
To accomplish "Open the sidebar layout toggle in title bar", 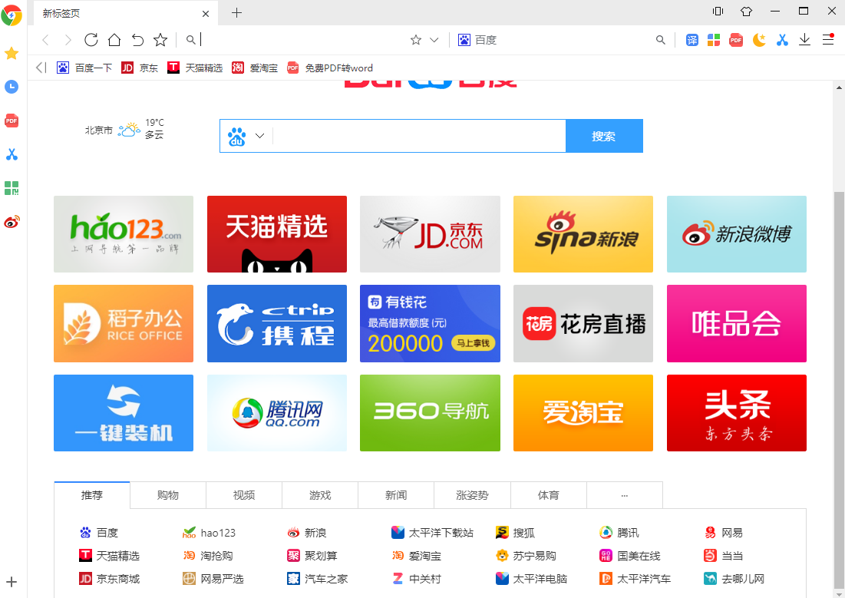I will click(718, 12).
